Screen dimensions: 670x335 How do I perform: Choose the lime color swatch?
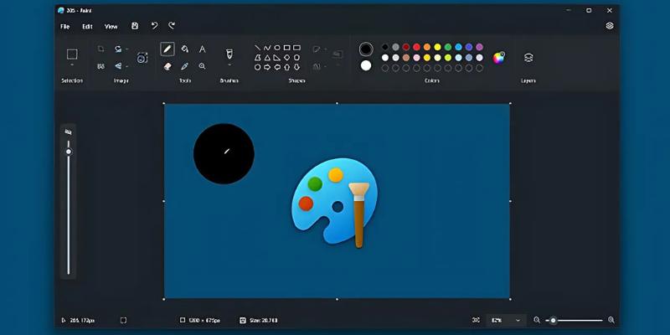click(x=448, y=58)
